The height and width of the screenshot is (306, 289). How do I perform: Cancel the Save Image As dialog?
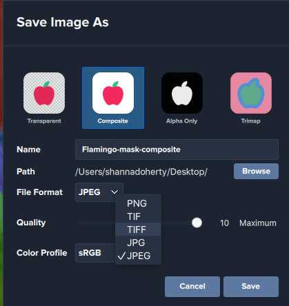tap(192, 287)
